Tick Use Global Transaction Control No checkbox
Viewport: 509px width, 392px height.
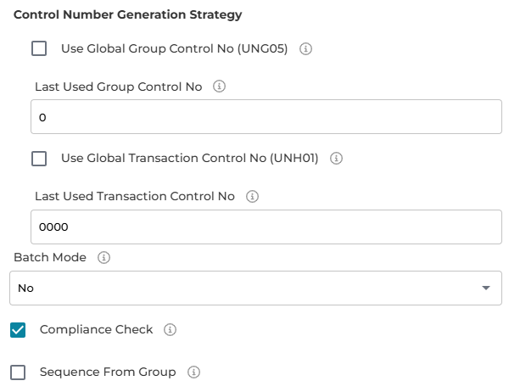click(39, 159)
